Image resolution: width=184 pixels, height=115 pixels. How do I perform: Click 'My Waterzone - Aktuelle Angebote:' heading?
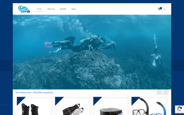34,93
